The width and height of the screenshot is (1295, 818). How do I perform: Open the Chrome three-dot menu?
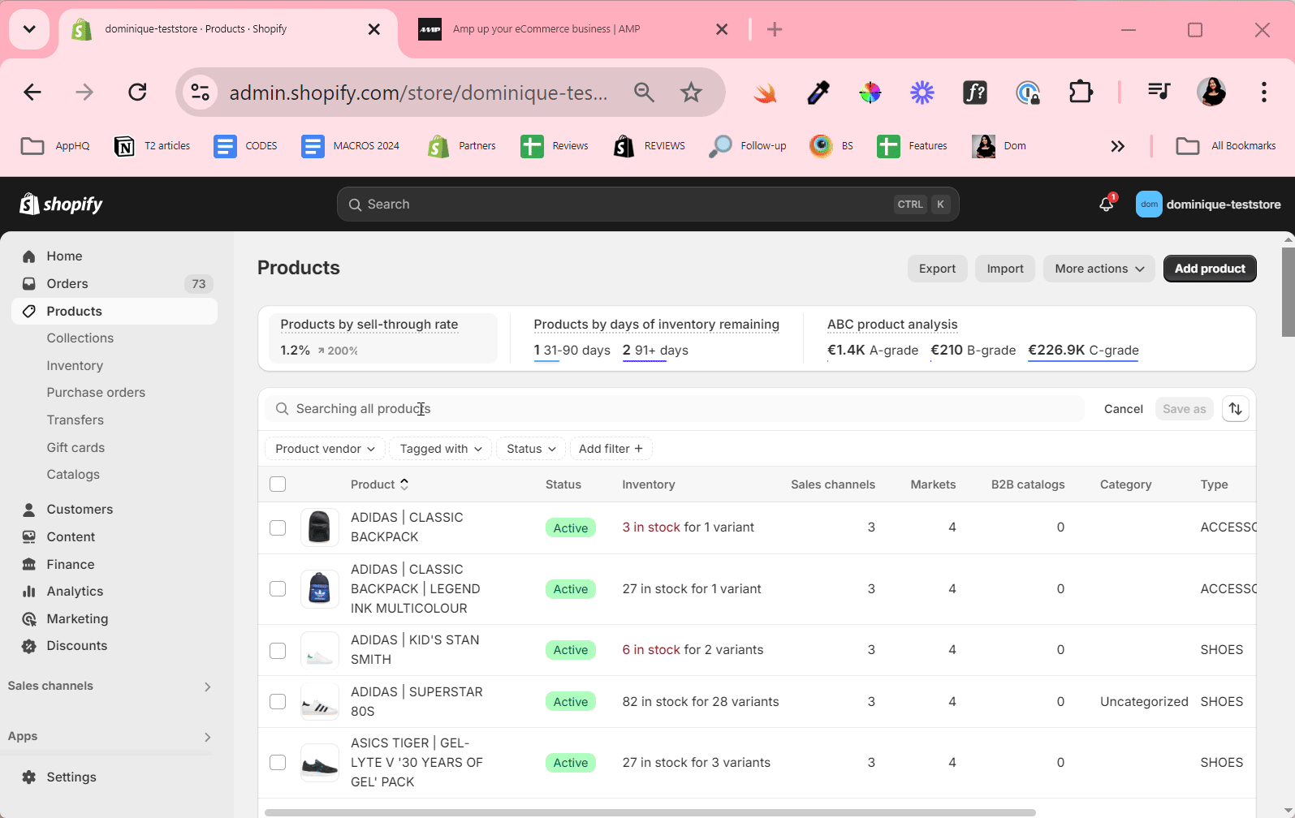pyautogui.click(x=1263, y=92)
